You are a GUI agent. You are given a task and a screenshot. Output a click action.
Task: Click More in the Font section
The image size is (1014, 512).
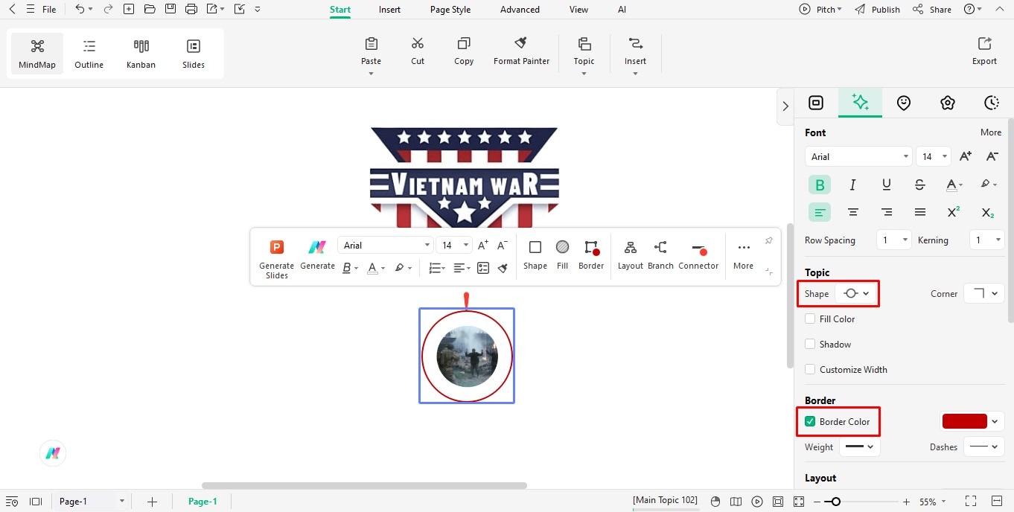(991, 132)
